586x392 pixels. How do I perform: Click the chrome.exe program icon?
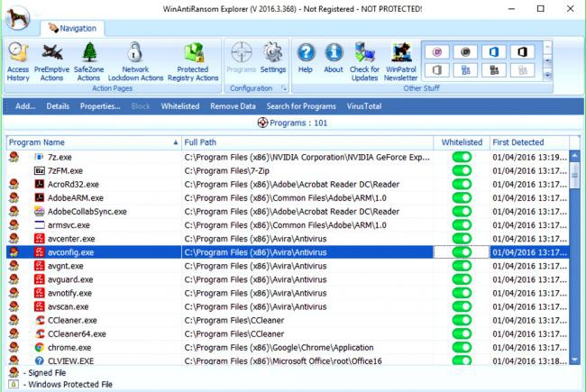pos(40,348)
